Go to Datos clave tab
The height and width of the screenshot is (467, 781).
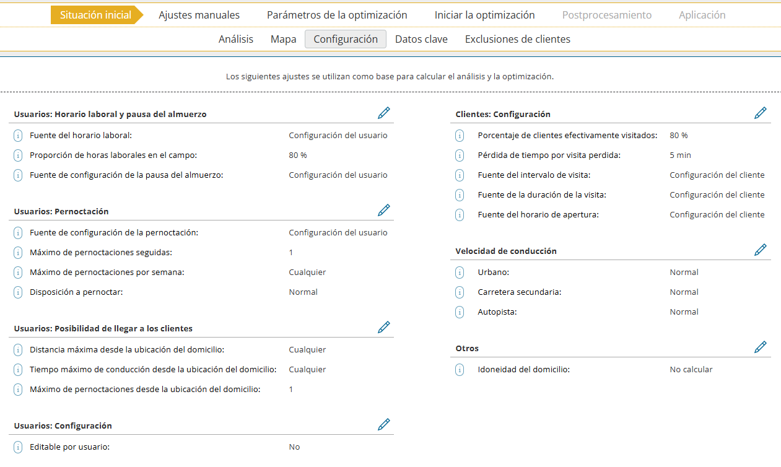coord(421,39)
